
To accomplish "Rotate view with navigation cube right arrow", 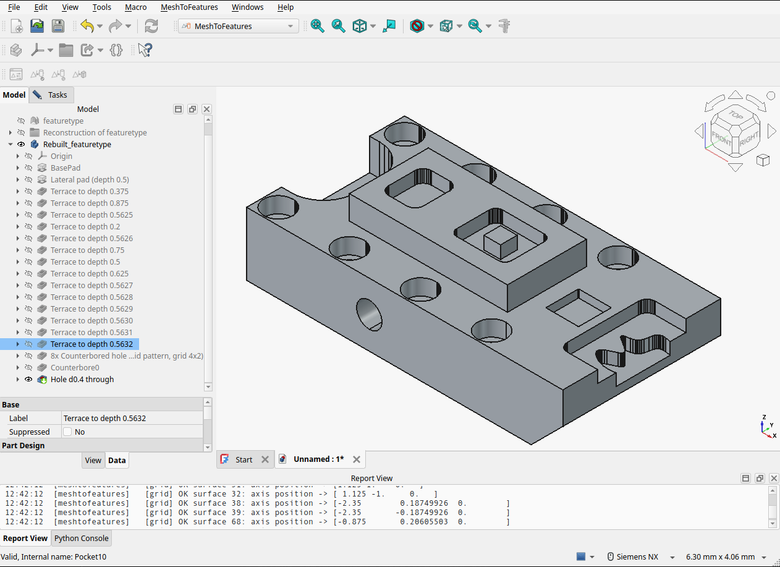I will tap(771, 131).
